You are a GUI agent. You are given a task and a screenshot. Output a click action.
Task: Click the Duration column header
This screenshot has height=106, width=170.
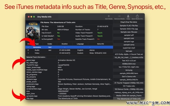(65, 44)
